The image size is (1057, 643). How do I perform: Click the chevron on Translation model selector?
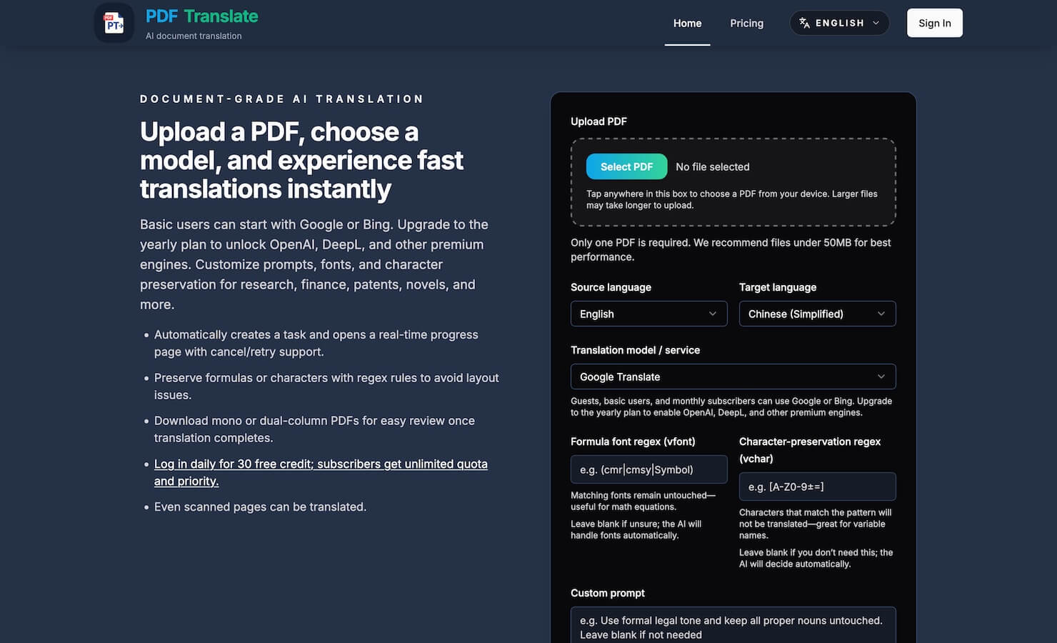point(881,377)
